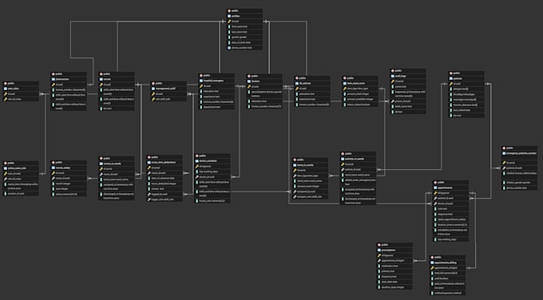Image resolution: width=543 pixels, height=300 pixels.
Task: Click the table icon of the patients table
Action: pyautogui.click(x=450, y=78)
